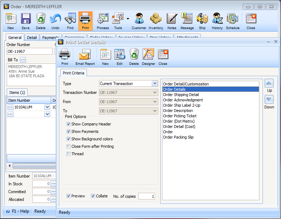
Task: Open Inventory boxes icon
Action: 156,21
